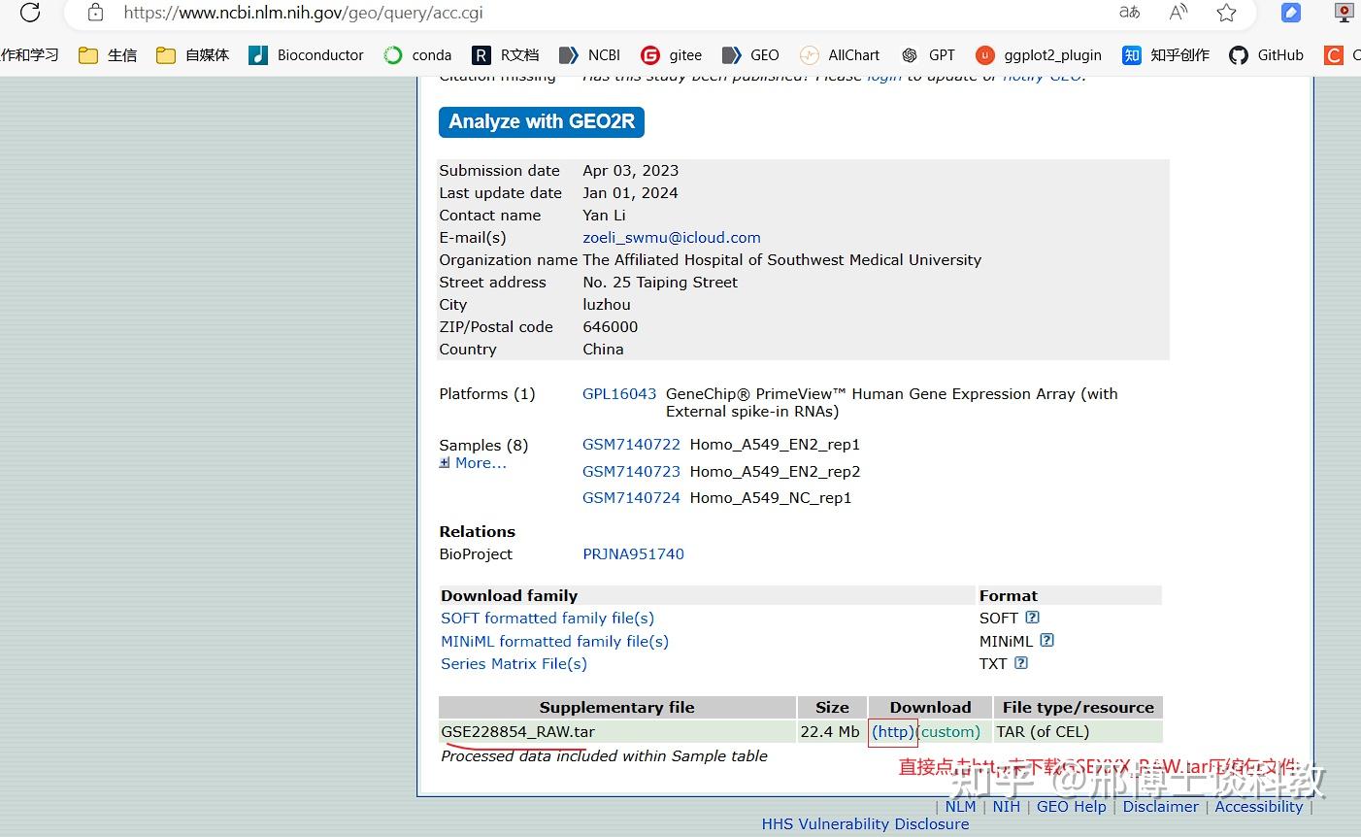Open the conda bookmark
1361x837 pixels.
coord(418,55)
